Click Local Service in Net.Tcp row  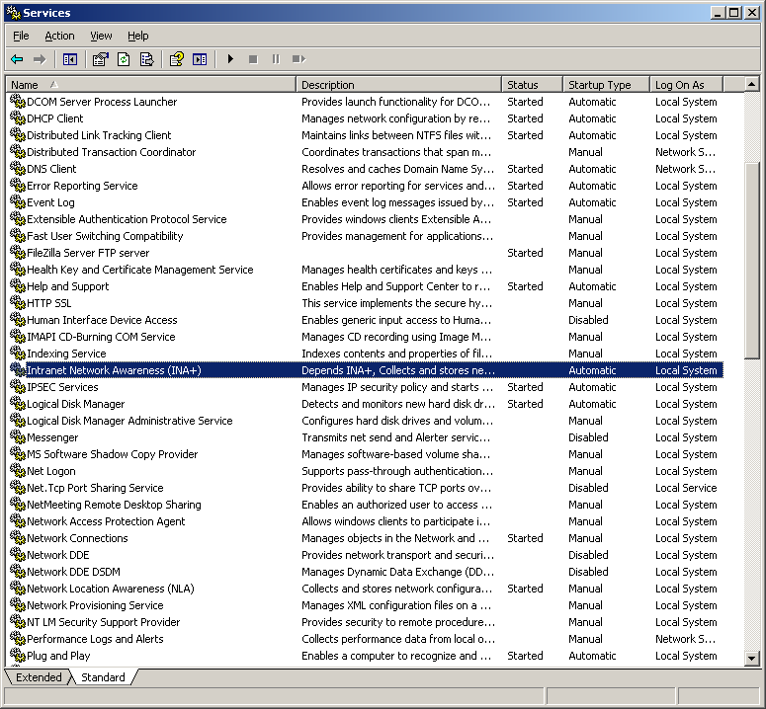coord(686,488)
